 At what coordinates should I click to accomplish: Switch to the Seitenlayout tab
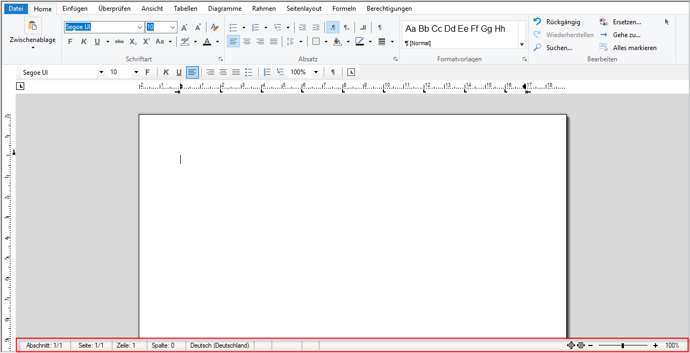(304, 9)
